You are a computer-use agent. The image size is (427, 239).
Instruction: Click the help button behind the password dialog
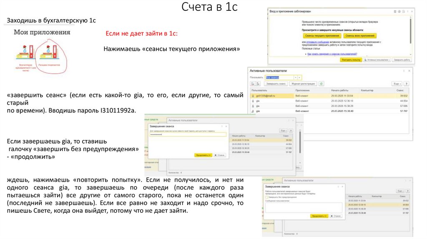coord(291,131)
